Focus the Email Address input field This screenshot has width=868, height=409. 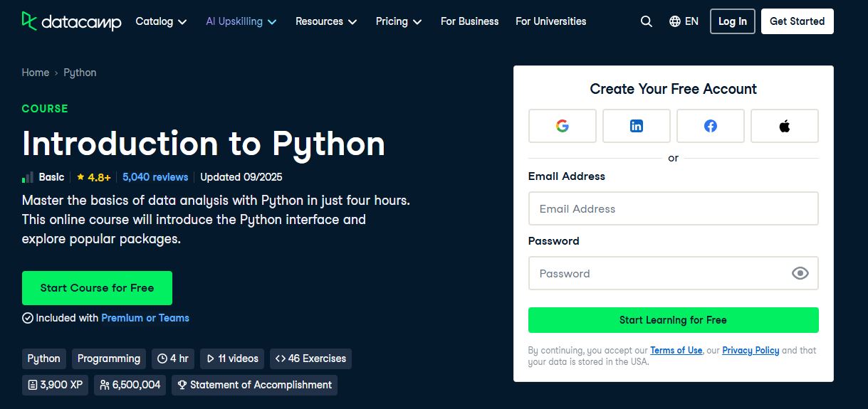tap(673, 208)
